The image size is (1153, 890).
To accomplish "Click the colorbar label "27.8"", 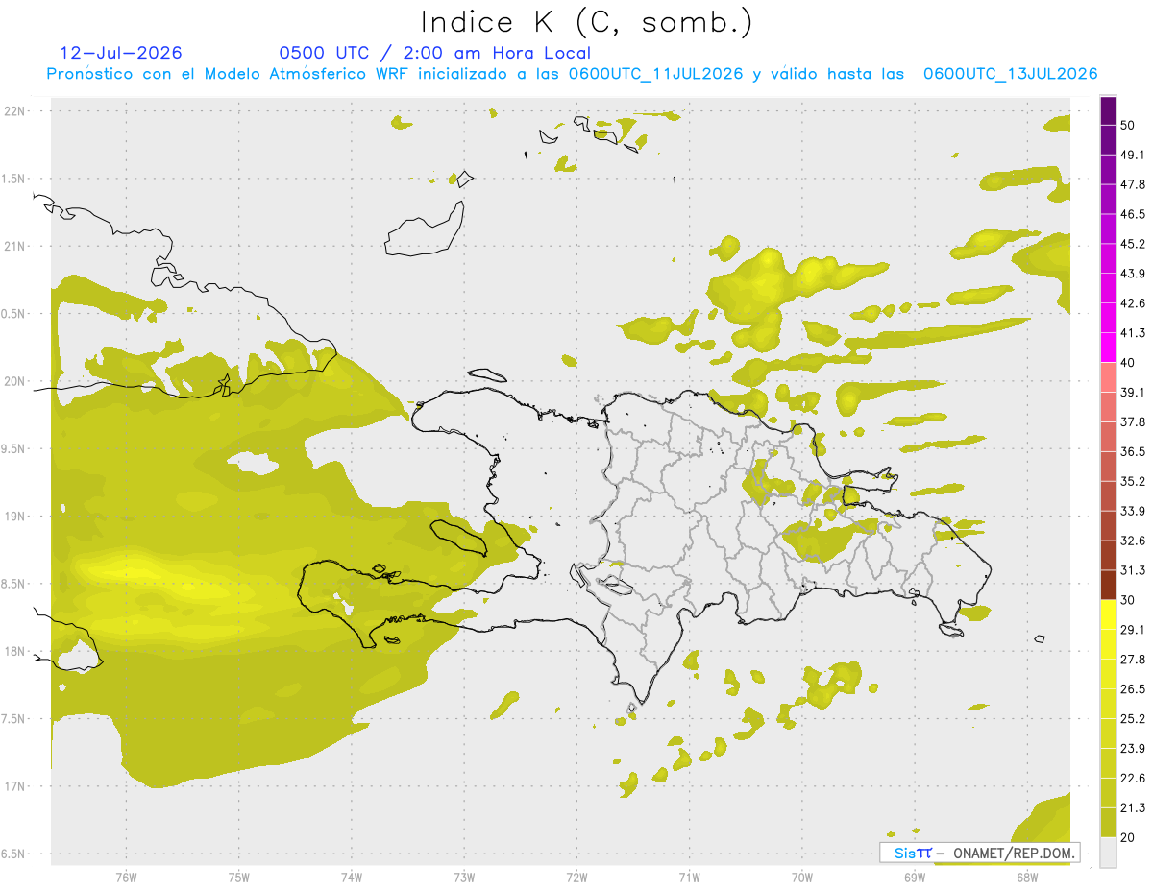I will (1132, 659).
